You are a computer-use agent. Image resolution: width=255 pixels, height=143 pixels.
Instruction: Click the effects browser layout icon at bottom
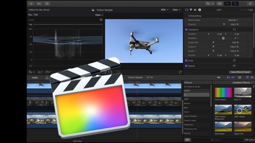(187, 140)
